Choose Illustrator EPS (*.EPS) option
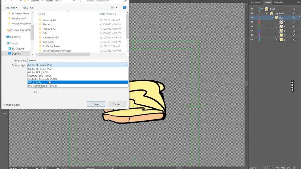 tap(78, 76)
